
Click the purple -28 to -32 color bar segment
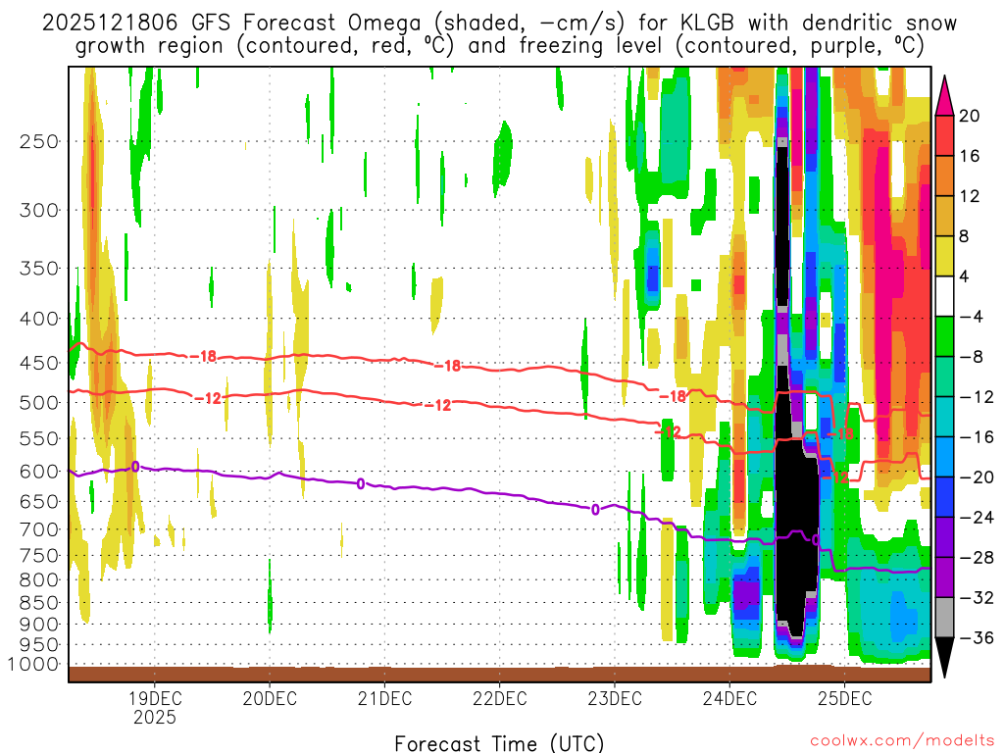[944, 577]
